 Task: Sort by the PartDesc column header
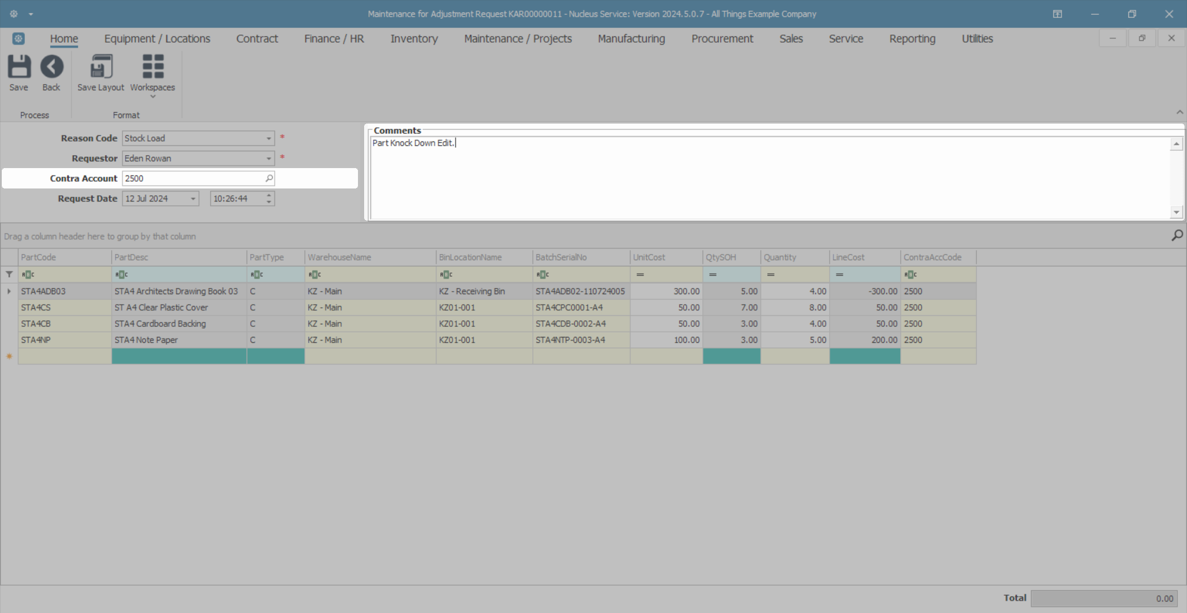179,258
